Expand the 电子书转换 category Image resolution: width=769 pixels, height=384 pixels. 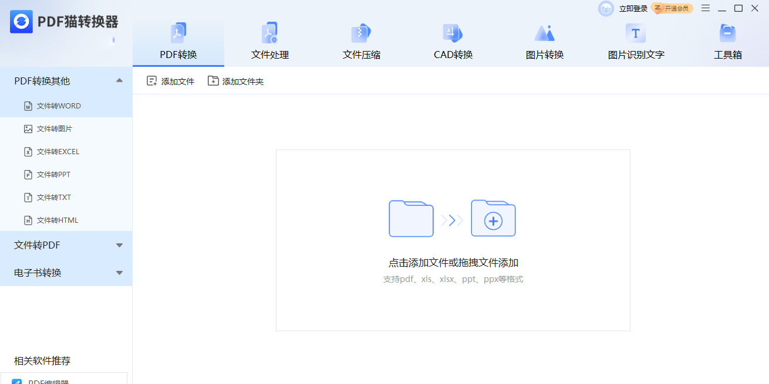(66, 273)
